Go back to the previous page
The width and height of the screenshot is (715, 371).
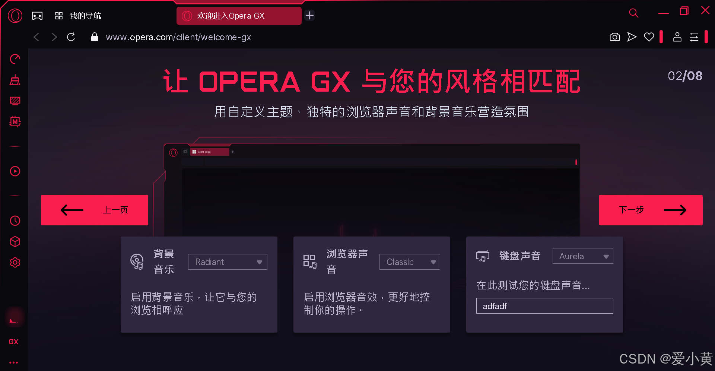(x=36, y=37)
